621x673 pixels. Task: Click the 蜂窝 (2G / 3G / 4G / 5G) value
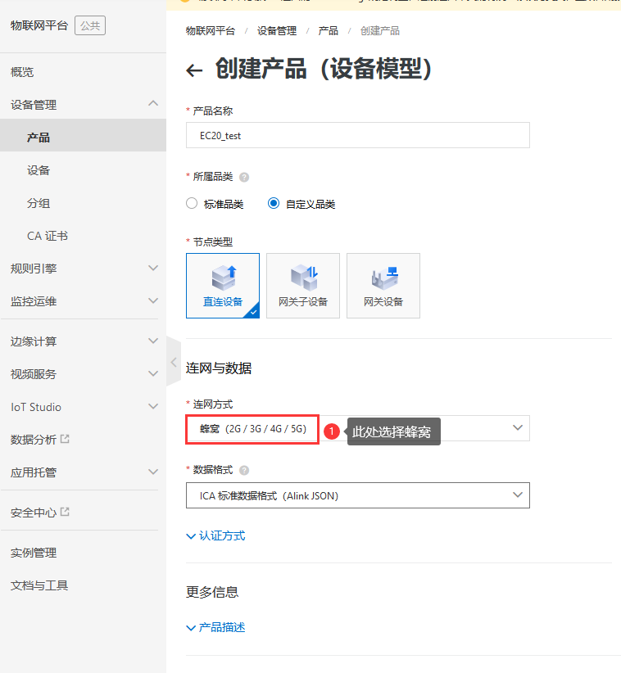(253, 429)
